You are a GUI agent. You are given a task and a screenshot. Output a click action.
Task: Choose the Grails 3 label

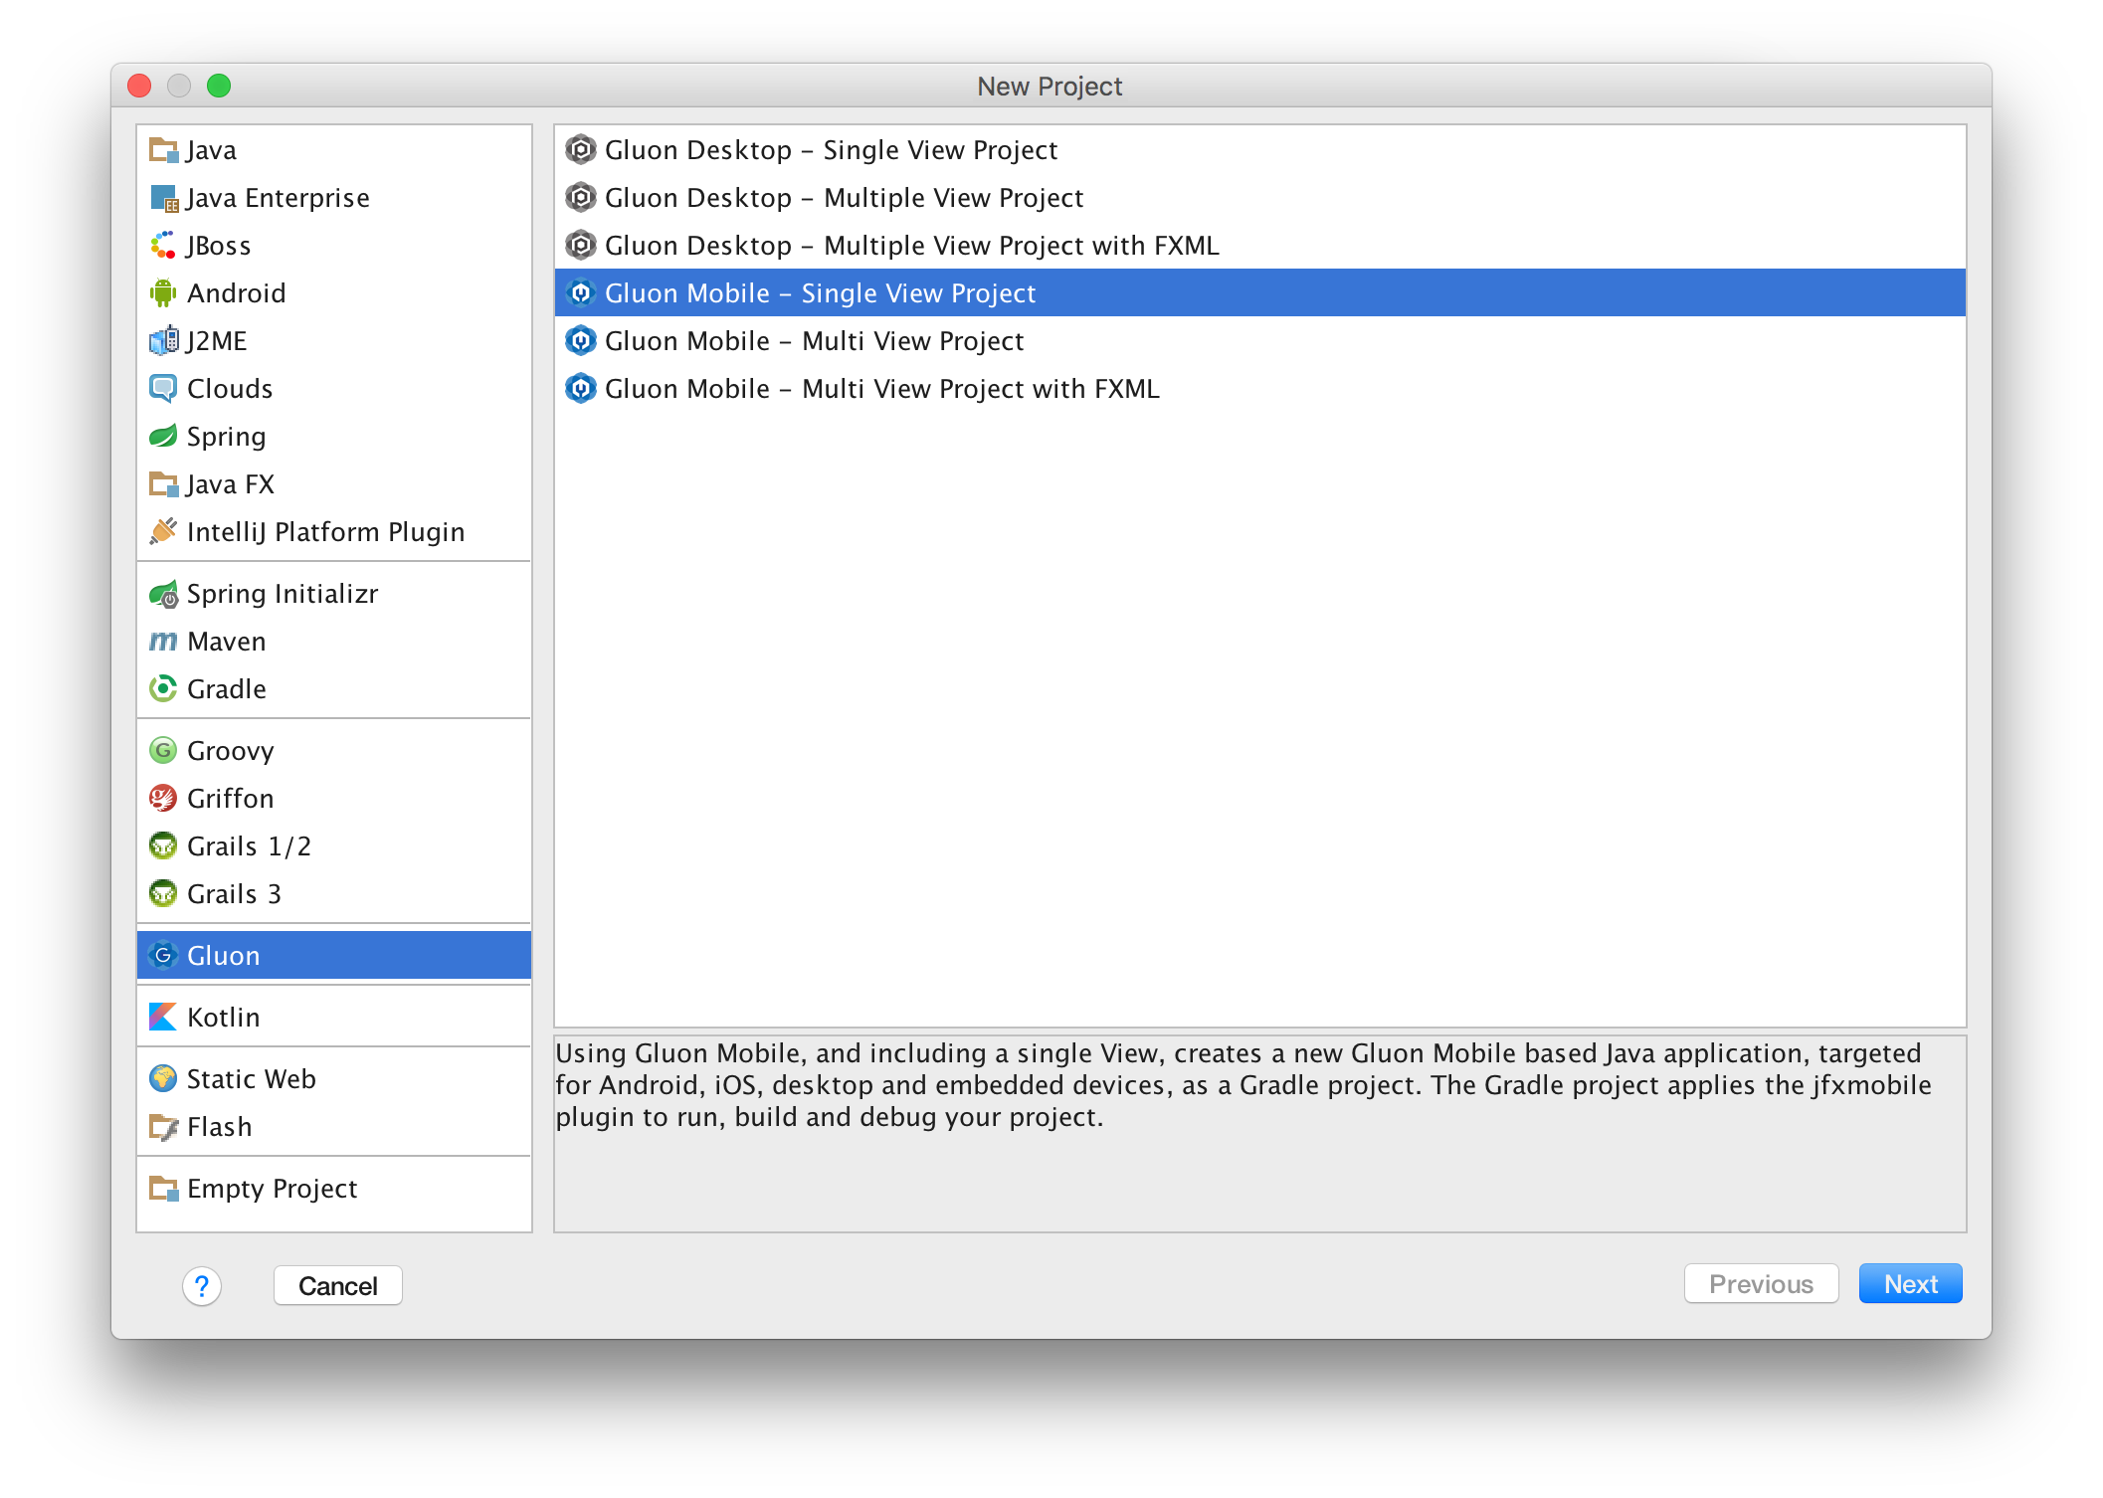(234, 894)
